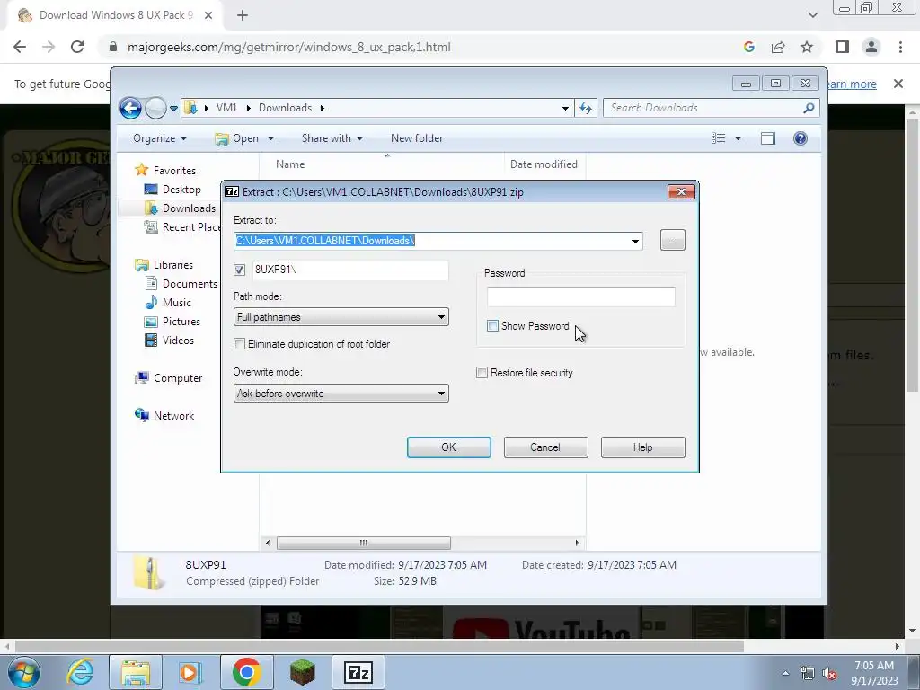Change view using the view icon
Screen dimensions: 920x690
point(719,138)
